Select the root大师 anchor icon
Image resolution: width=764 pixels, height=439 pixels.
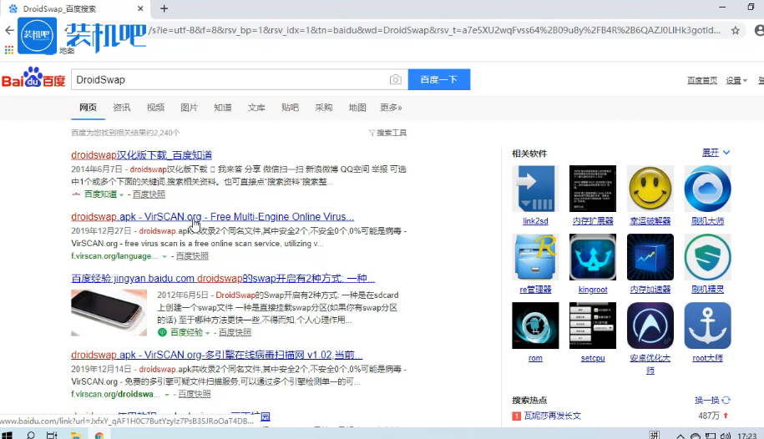[707, 325]
